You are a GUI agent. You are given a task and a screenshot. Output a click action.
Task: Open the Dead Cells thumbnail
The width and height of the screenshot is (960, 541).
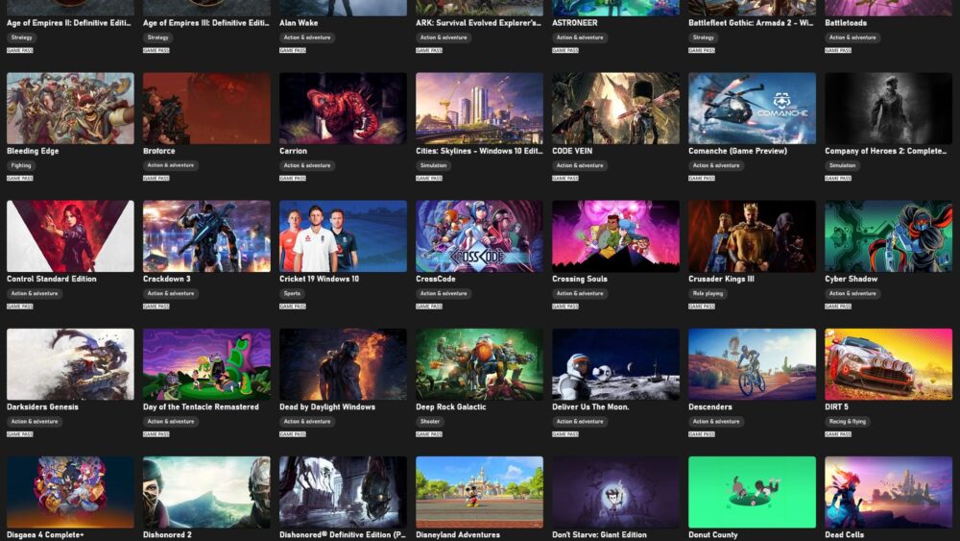[888, 492]
